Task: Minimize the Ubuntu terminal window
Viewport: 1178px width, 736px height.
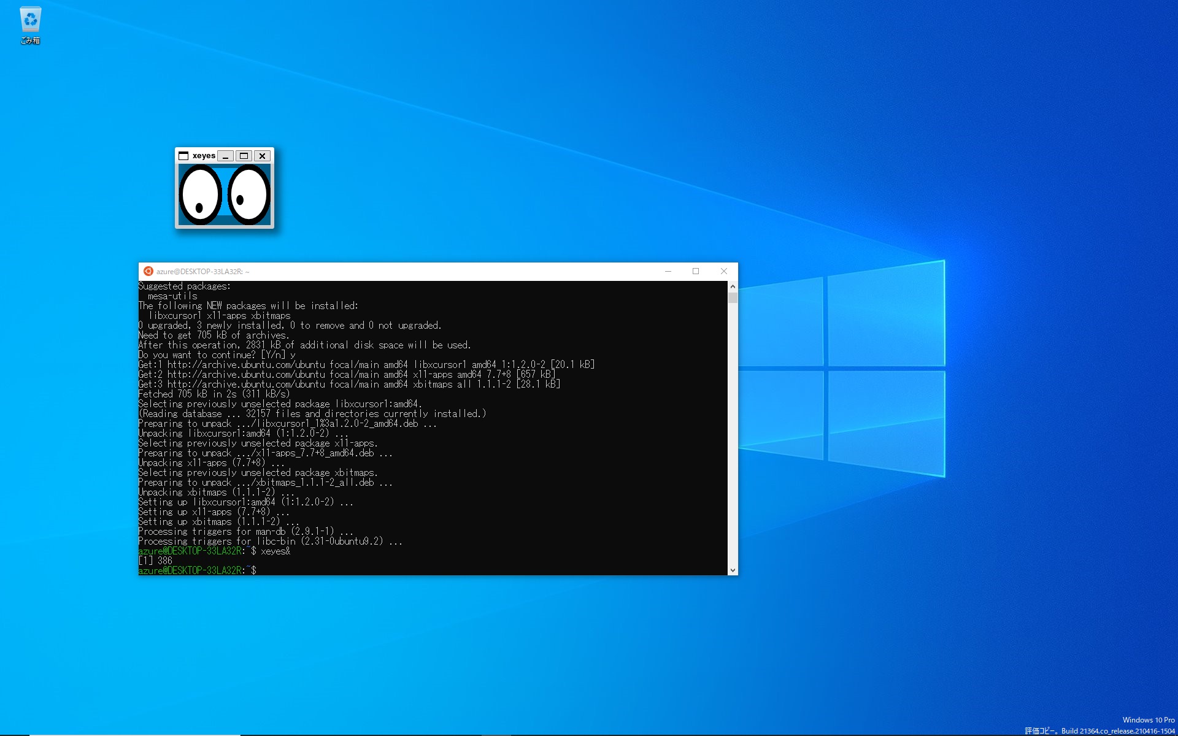Action: [668, 271]
